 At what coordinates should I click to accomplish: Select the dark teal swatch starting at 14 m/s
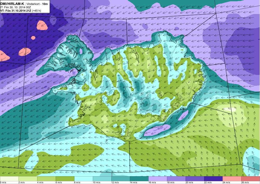tap(139, 179)
